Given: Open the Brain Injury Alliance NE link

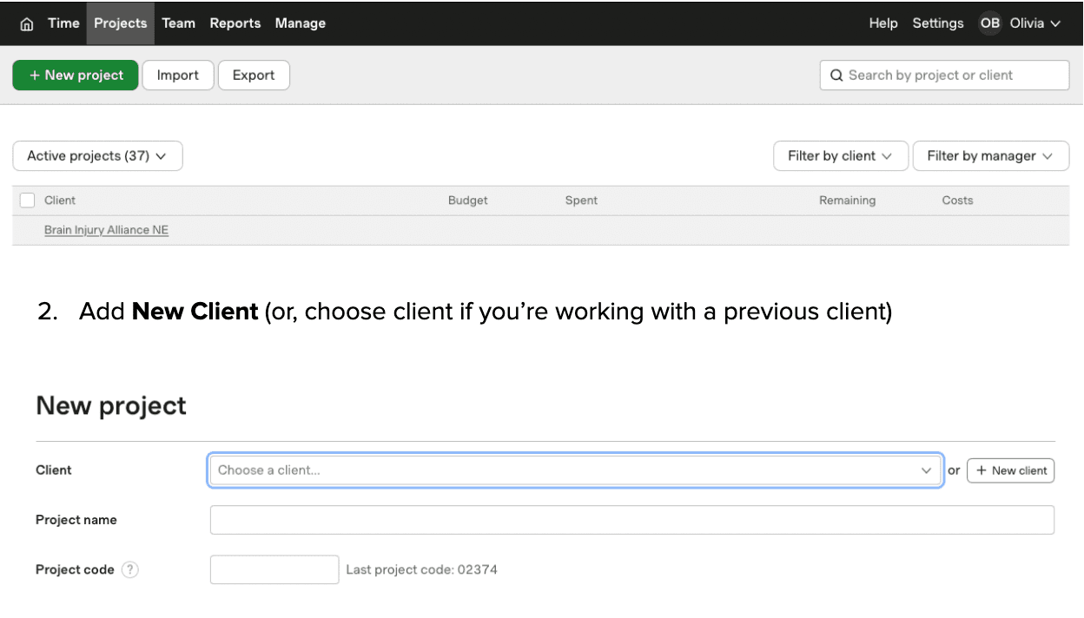Looking at the screenshot, I should pos(107,231).
